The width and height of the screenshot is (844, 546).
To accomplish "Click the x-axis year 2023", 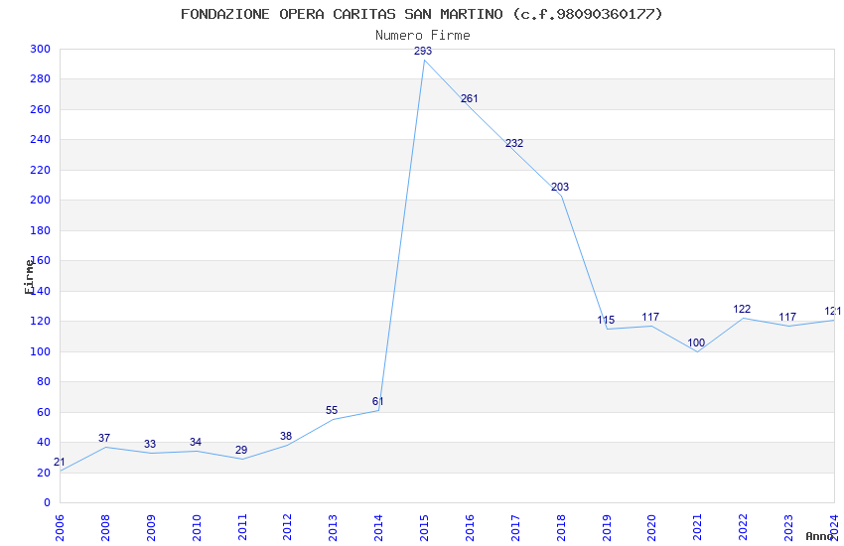I will (x=788, y=528).
